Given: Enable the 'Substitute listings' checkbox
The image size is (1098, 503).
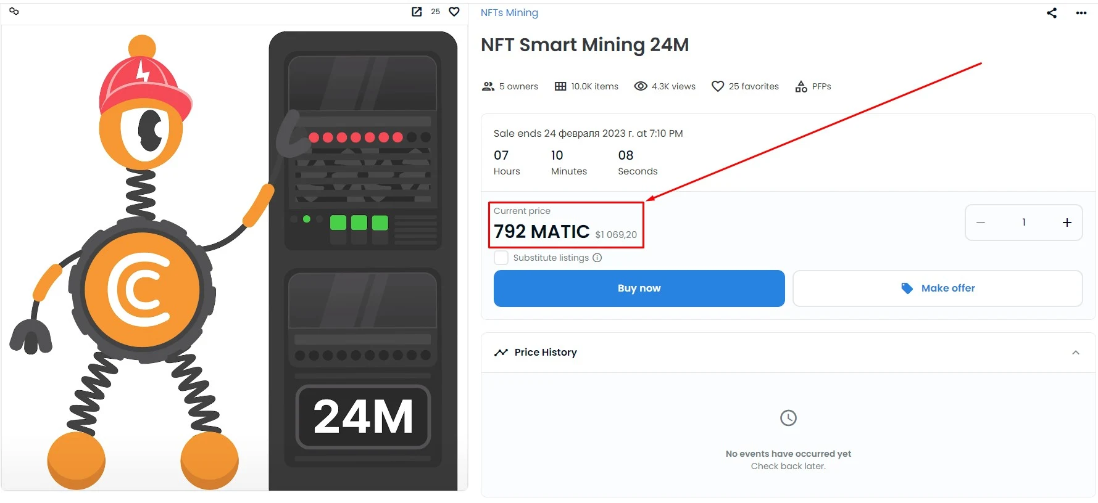Looking at the screenshot, I should pos(501,258).
